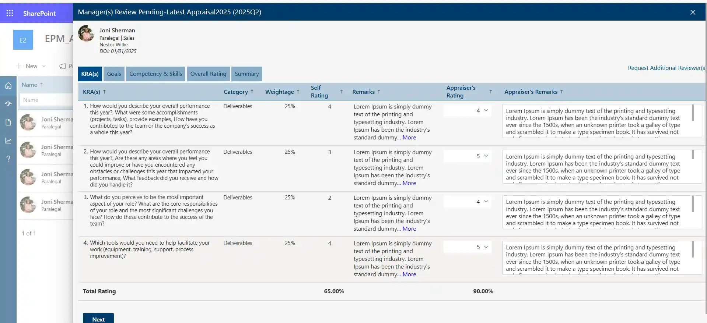
Task: Expand More link in question 3 remarks
Action: (409, 229)
